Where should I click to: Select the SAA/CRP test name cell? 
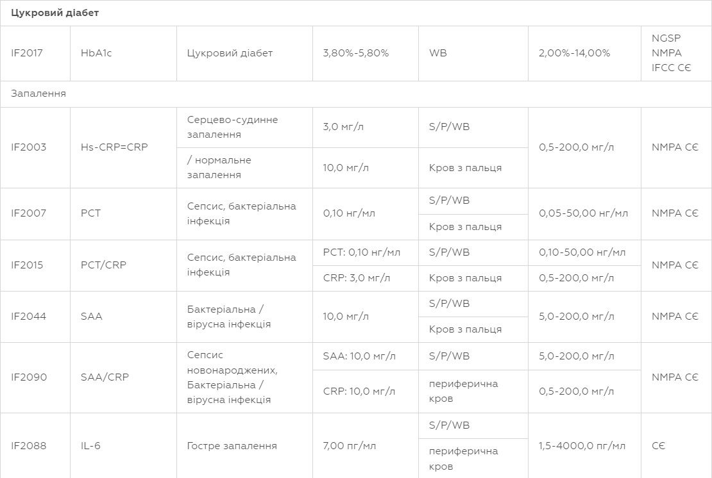pos(123,377)
